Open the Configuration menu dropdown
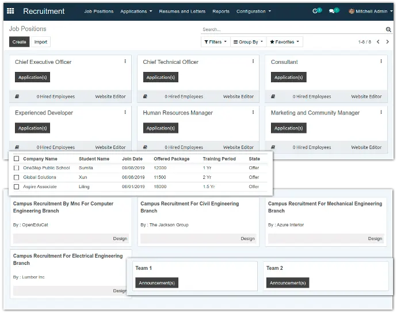The width and height of the screenshot is (397, 313). 253,12
